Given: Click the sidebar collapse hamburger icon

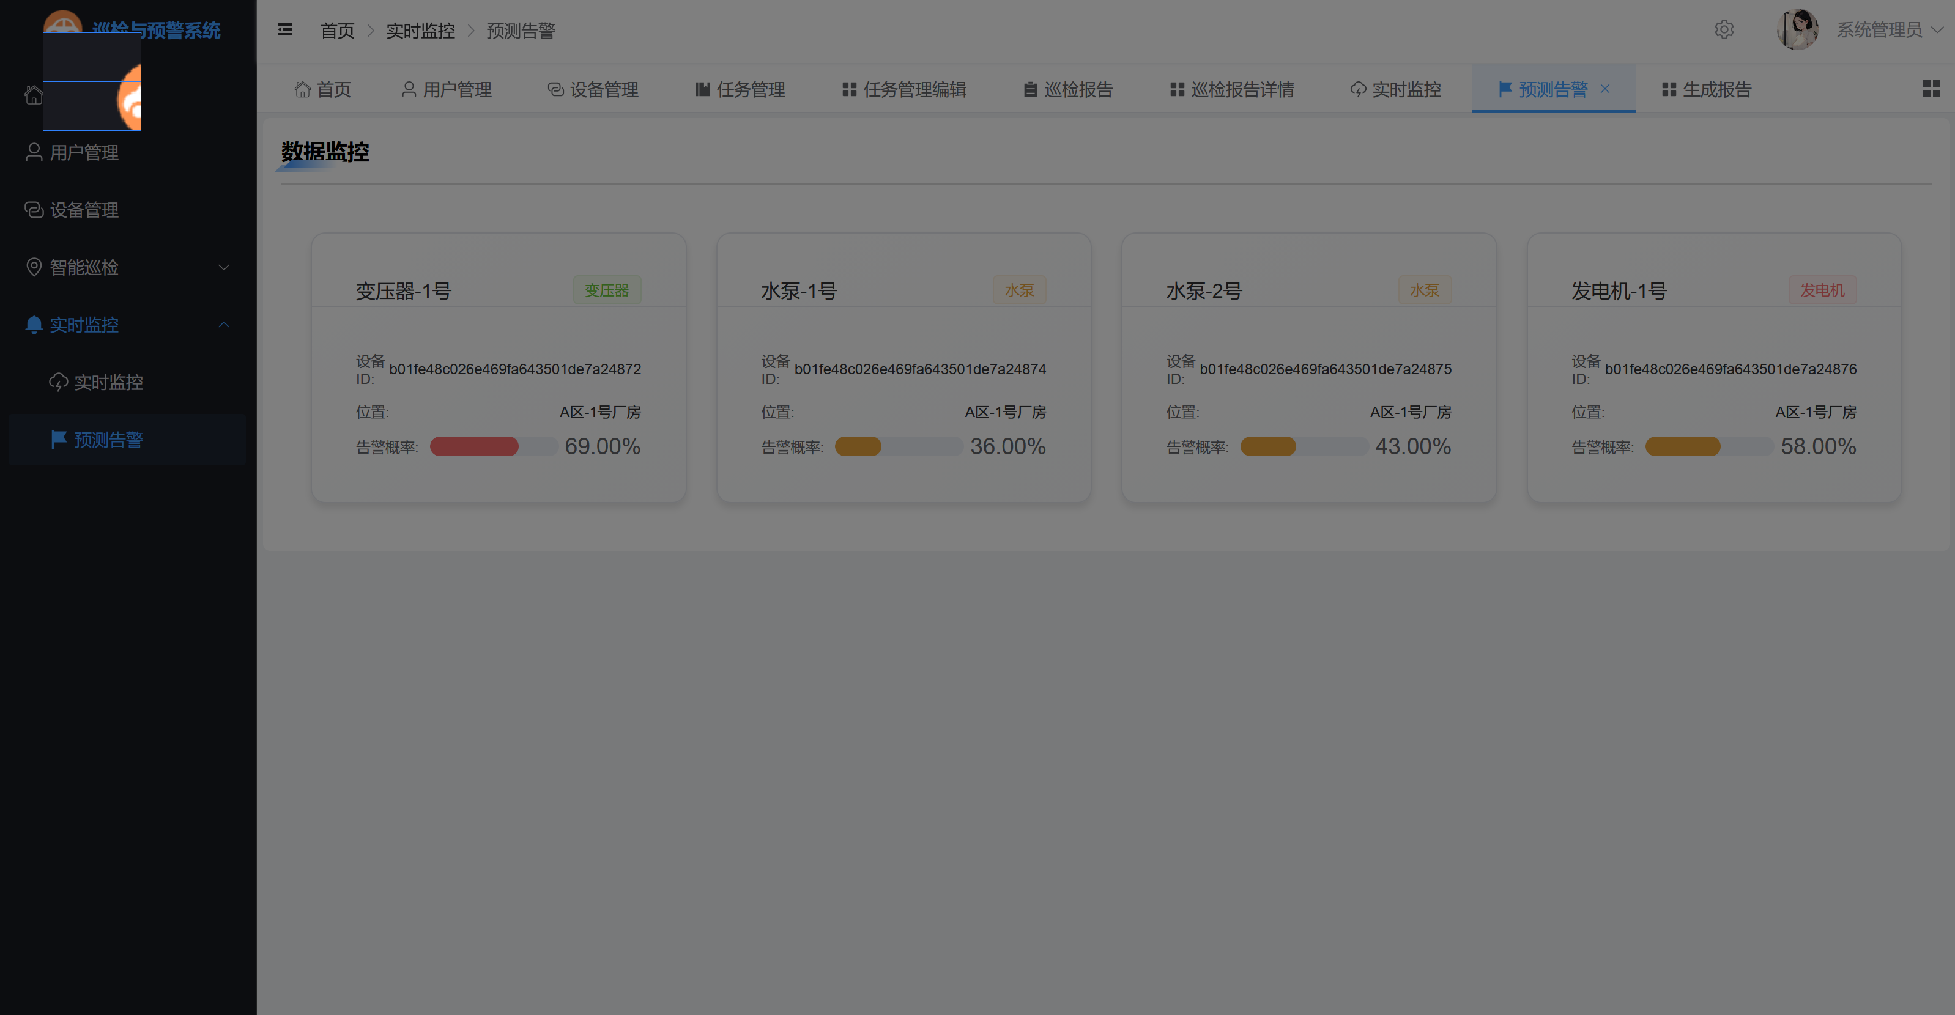Looking at the screenshot, I should 284,29.
